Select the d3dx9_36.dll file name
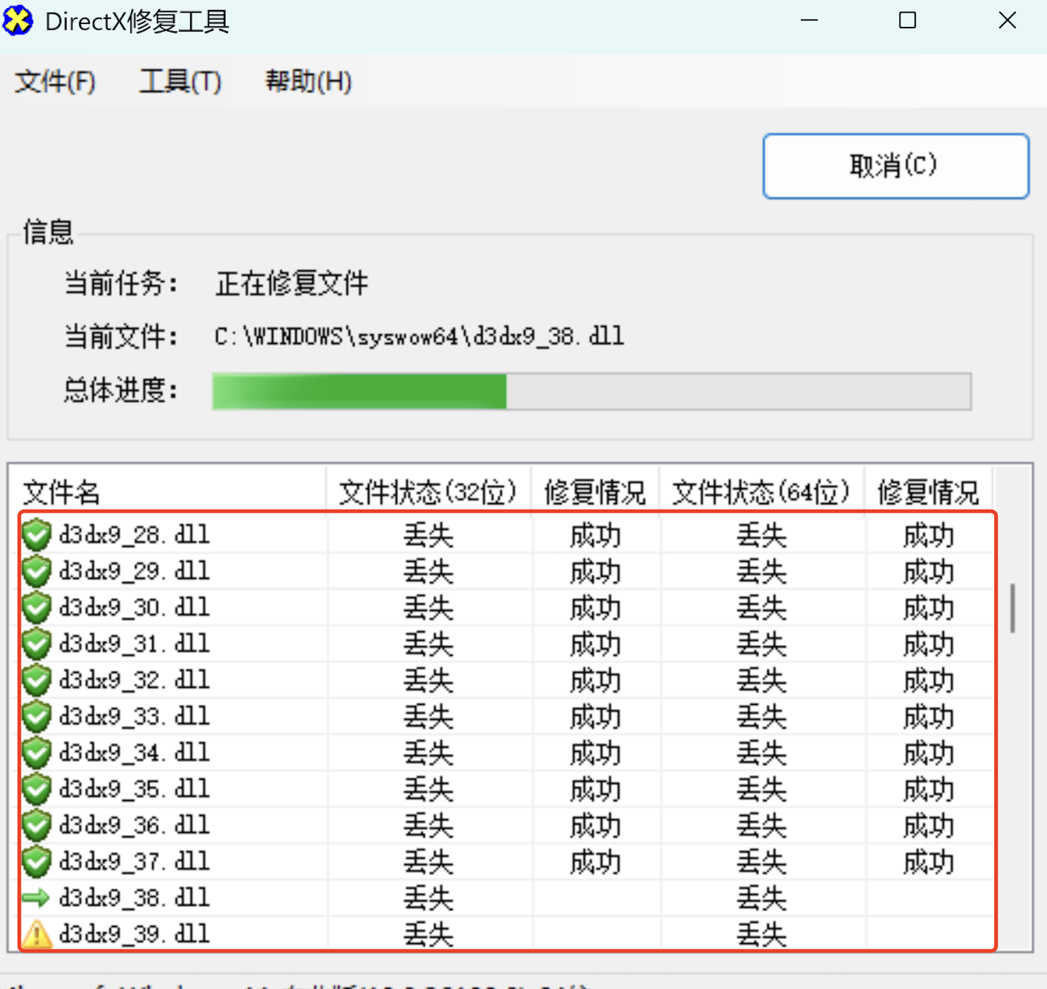 [134, 825]
